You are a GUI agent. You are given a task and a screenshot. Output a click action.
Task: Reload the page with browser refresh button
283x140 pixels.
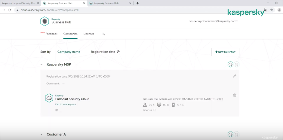[x=10, y=10]
